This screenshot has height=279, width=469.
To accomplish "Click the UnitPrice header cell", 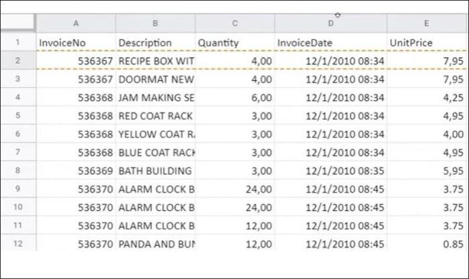I will (x=427, y=42).
